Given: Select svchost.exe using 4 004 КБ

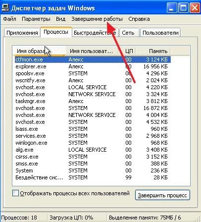Looking at the screenshot, I should click(x=93, y=115).
